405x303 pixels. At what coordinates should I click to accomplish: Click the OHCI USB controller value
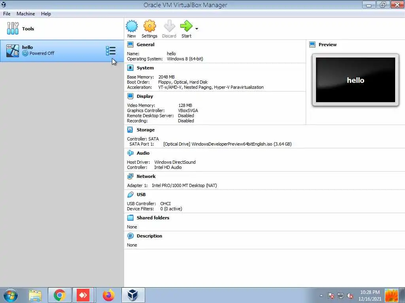[165, 204]
